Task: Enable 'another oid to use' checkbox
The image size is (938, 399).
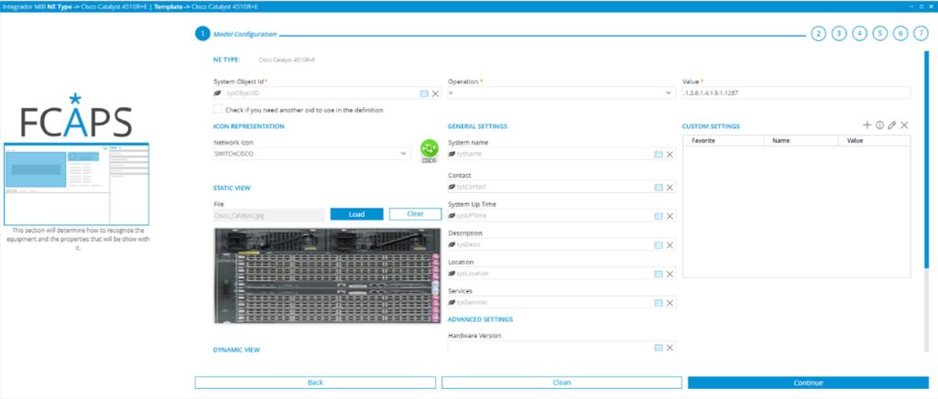Action: click(x=218, y=109)
